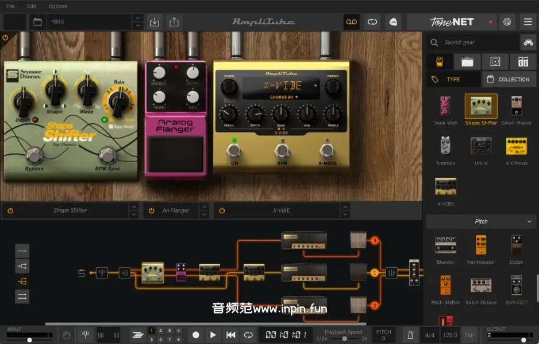Select the three-way split routing icon
The image size is (539, 344).
click(22, 282)
